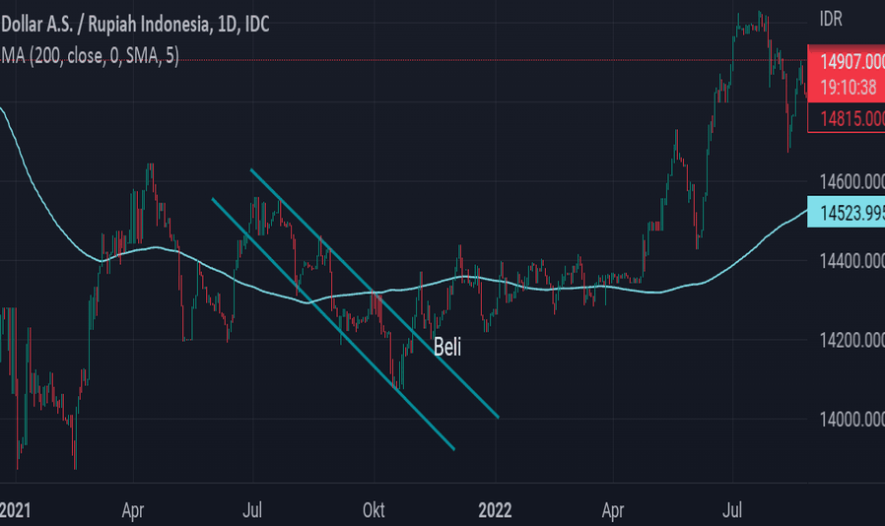Click the 14400.000 price axis label
This screenshot has height=526, width=885.
click(x=851, y=261)
